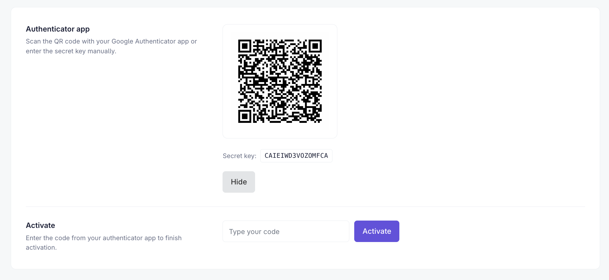
Task: Click the word 'activation.' in the description
Action: point(41,248)
